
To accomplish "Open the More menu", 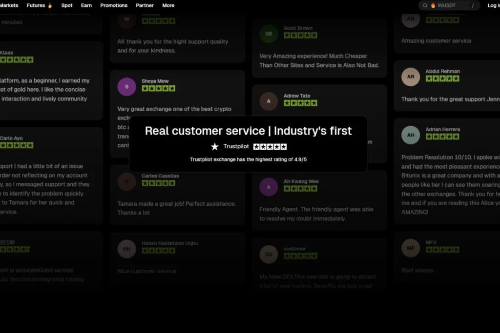I will click(168, 5).
